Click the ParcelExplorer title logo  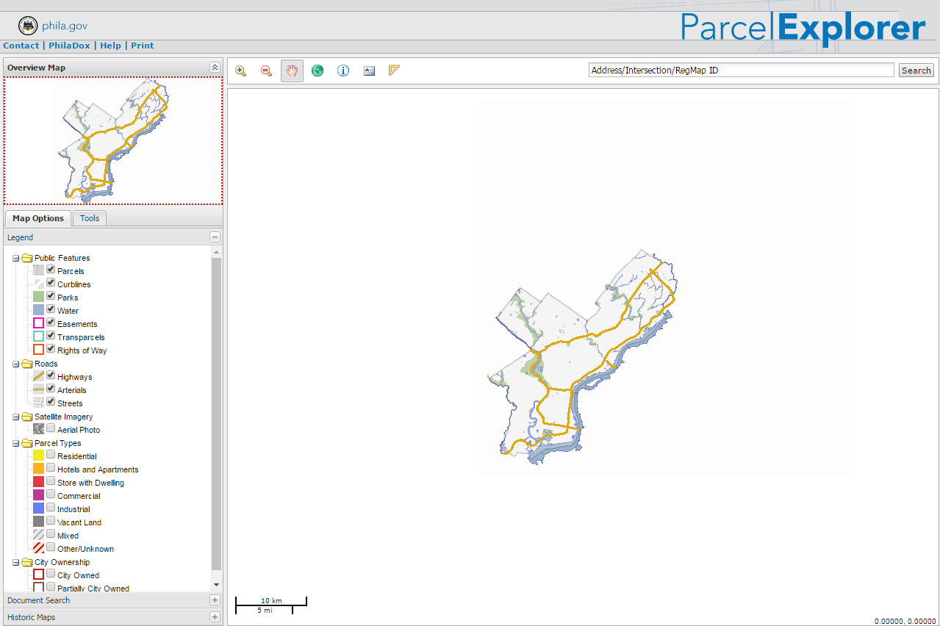(x=803, y=28)
